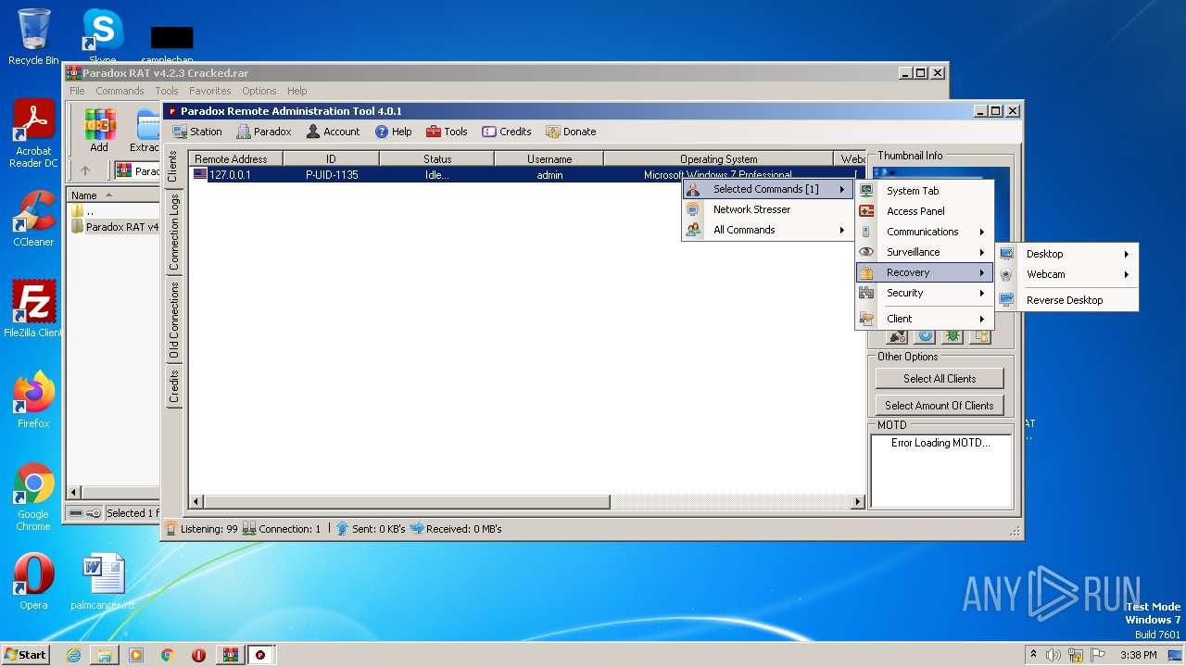Select the Firefox desktop shortcut
This screenshot has height=667, width=1186.
pos(33,400)
